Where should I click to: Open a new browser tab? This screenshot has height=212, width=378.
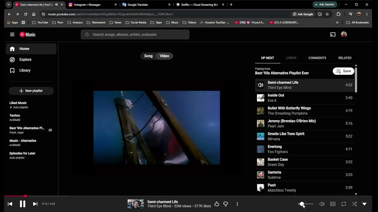(231, 5)
